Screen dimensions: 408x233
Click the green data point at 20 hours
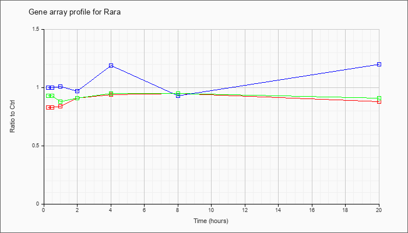pos(379,98)
